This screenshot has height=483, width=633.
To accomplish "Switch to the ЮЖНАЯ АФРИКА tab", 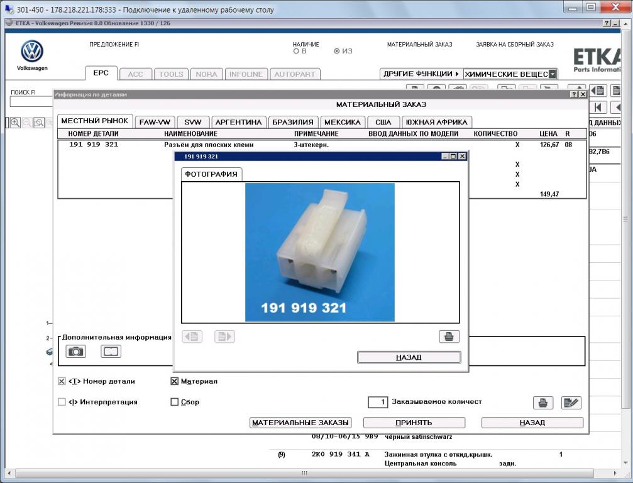I will pos(437,122).
